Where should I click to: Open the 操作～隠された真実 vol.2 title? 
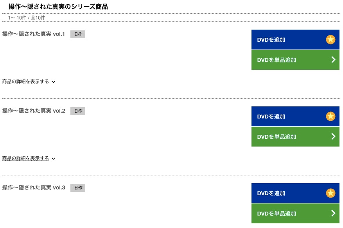click(34, 111)
